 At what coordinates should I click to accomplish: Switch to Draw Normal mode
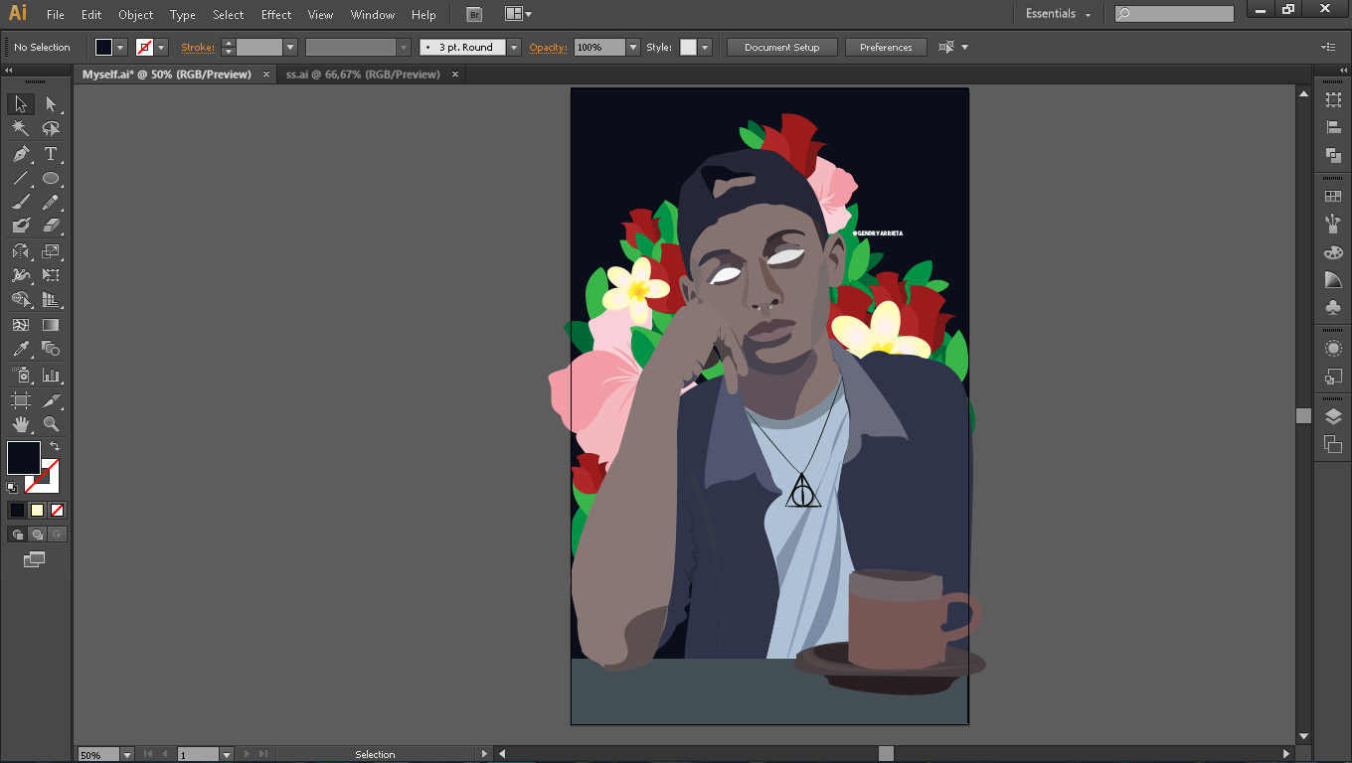pyautogui.click(x=17, y=534)
